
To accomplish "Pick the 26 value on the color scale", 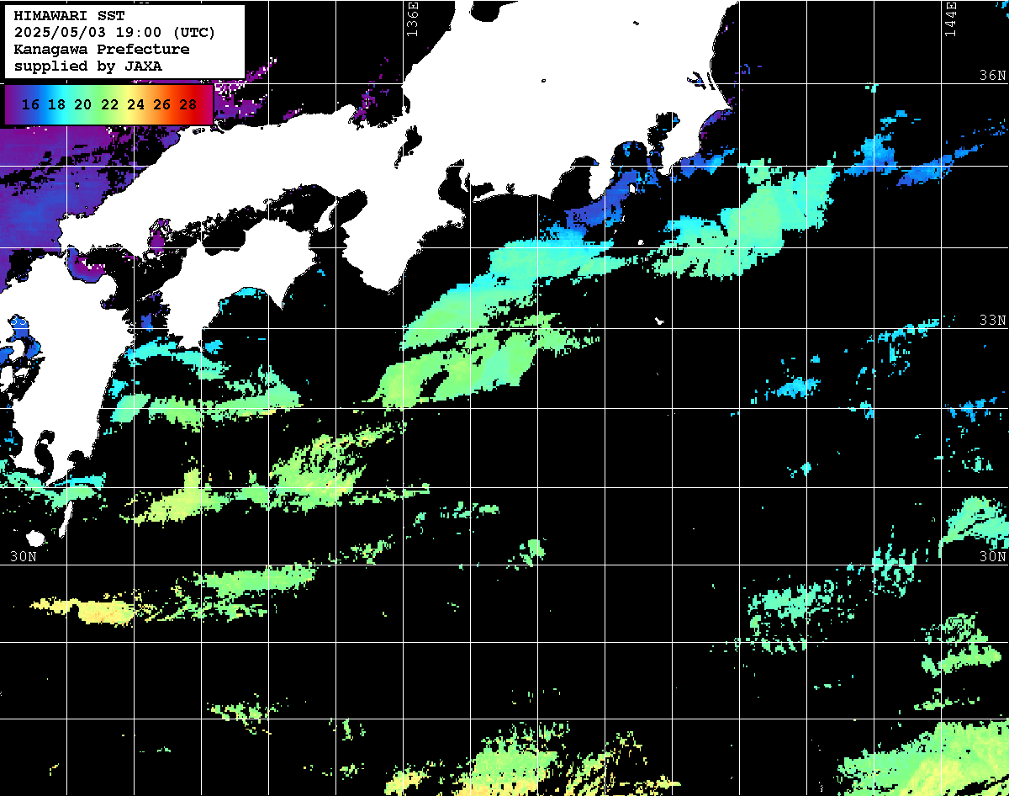I will click(162, 104).
